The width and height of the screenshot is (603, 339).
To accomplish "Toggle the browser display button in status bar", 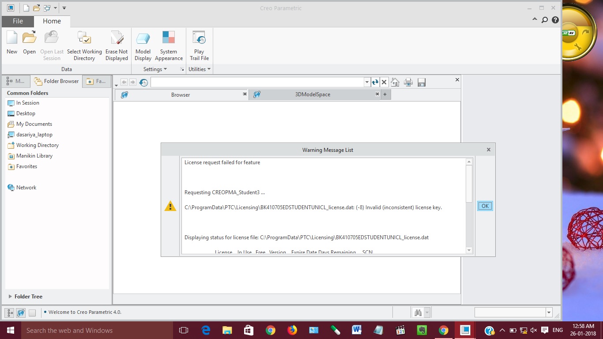I will [21, 313].
